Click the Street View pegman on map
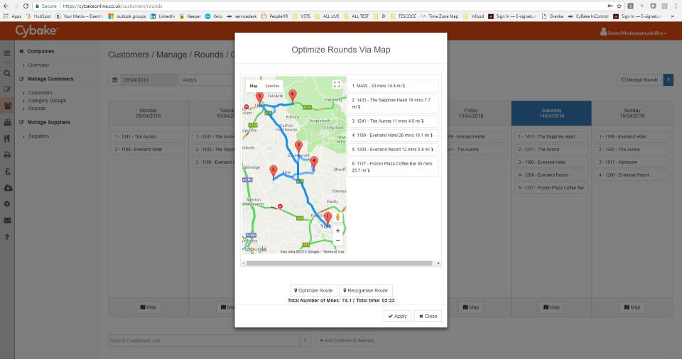This screenshot has width=682, height=359. click(337, 217)
